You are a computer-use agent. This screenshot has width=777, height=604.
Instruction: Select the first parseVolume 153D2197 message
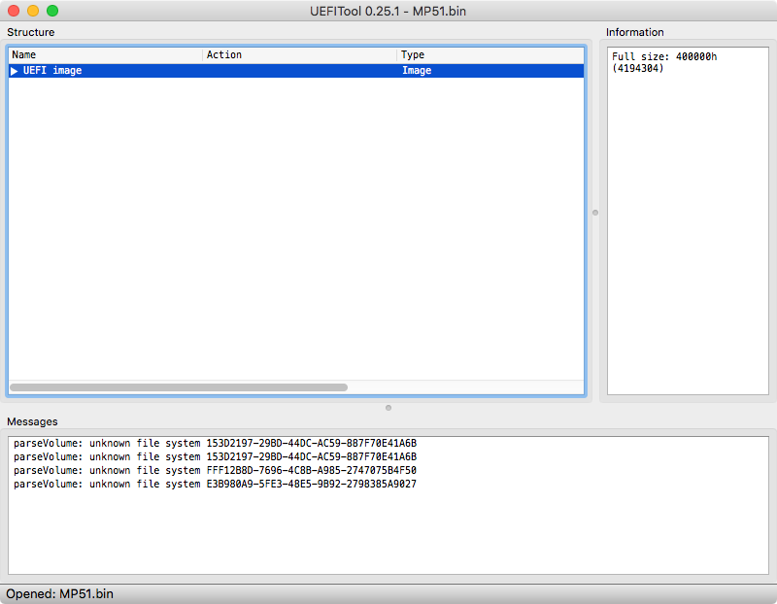(x=215, y=443)
